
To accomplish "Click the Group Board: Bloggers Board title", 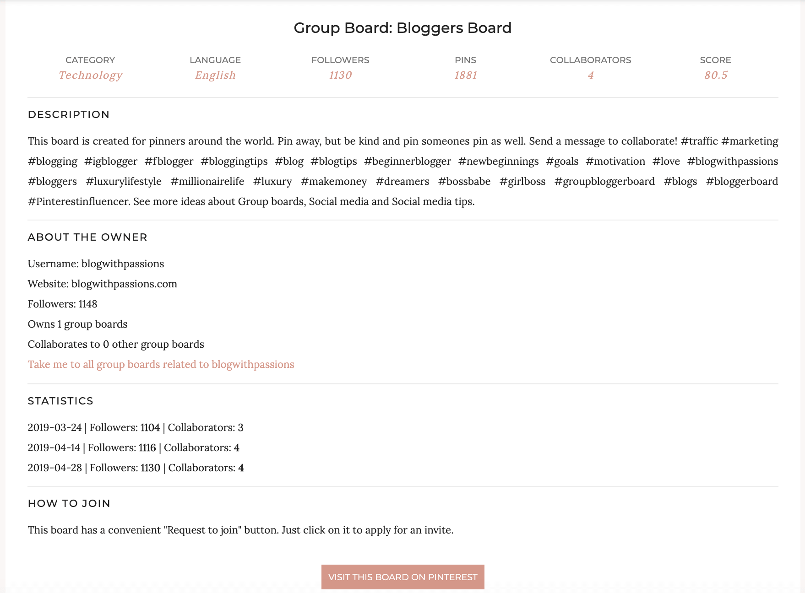I will tap(402, 27).
